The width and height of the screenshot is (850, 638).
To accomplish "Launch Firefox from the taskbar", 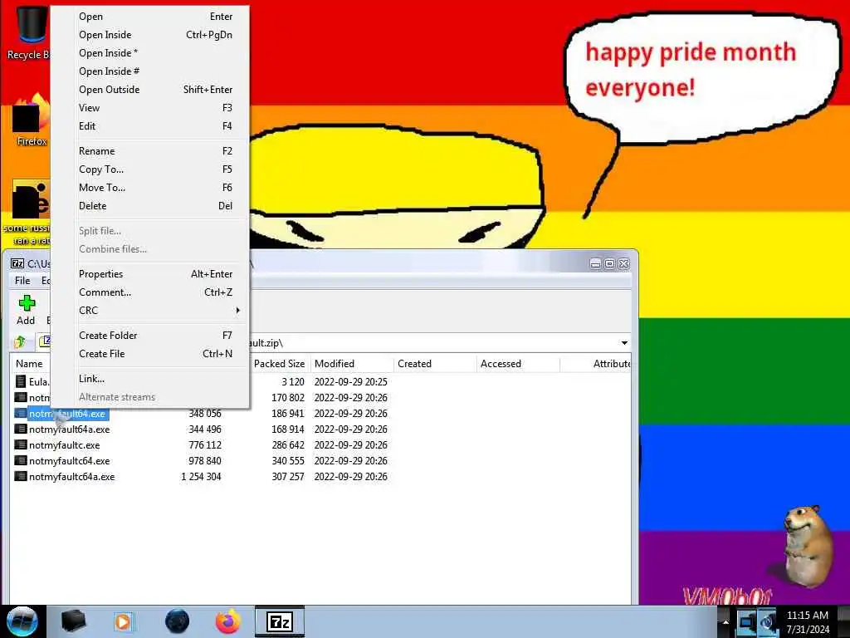I will (228, 621).
